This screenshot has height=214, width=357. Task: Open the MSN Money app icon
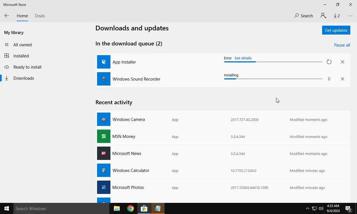pos(104,136)
